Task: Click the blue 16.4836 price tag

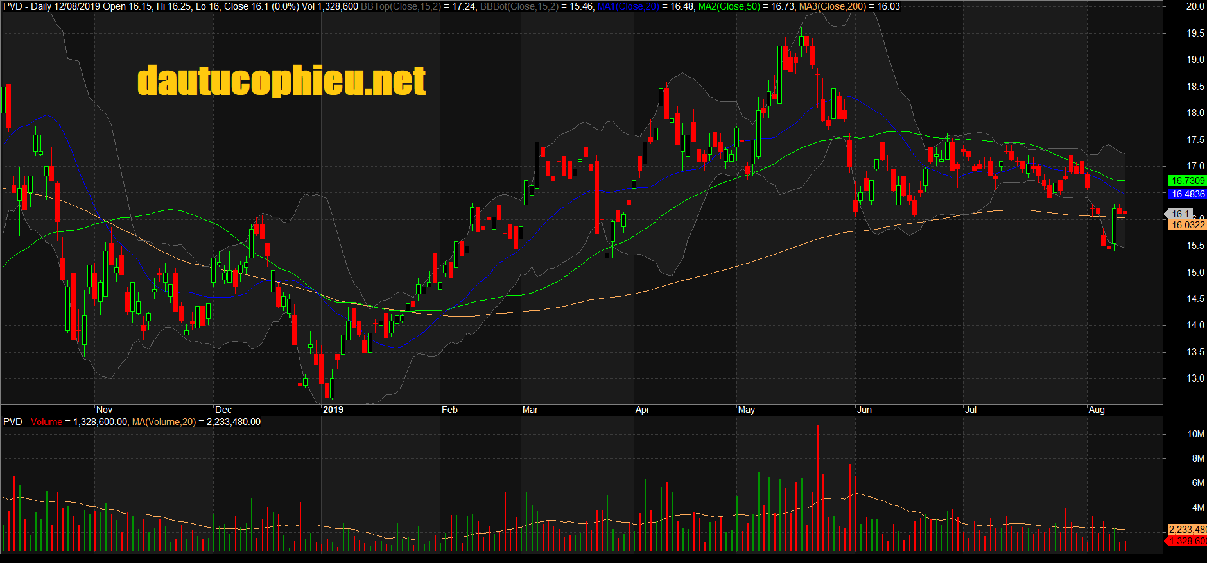Action: click(1187, 194)
